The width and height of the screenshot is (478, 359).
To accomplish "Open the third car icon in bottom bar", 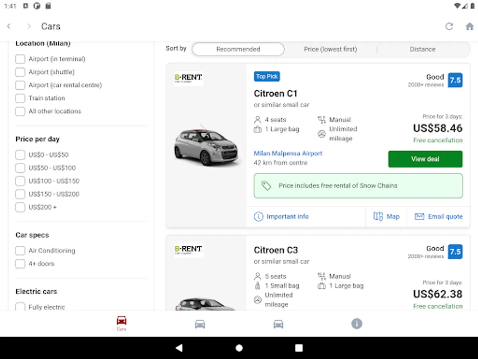I will [278, 324].
